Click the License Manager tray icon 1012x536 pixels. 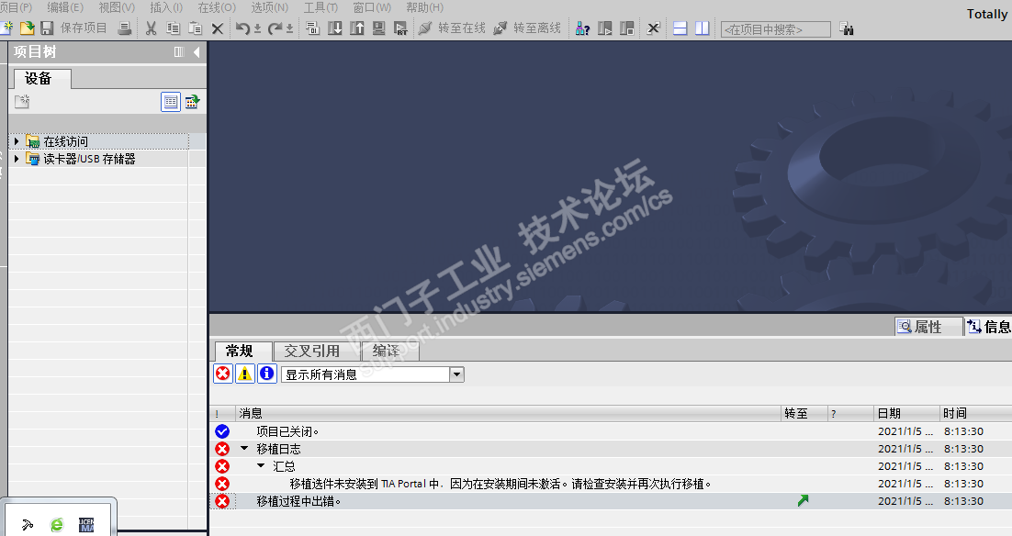point(86,524)
